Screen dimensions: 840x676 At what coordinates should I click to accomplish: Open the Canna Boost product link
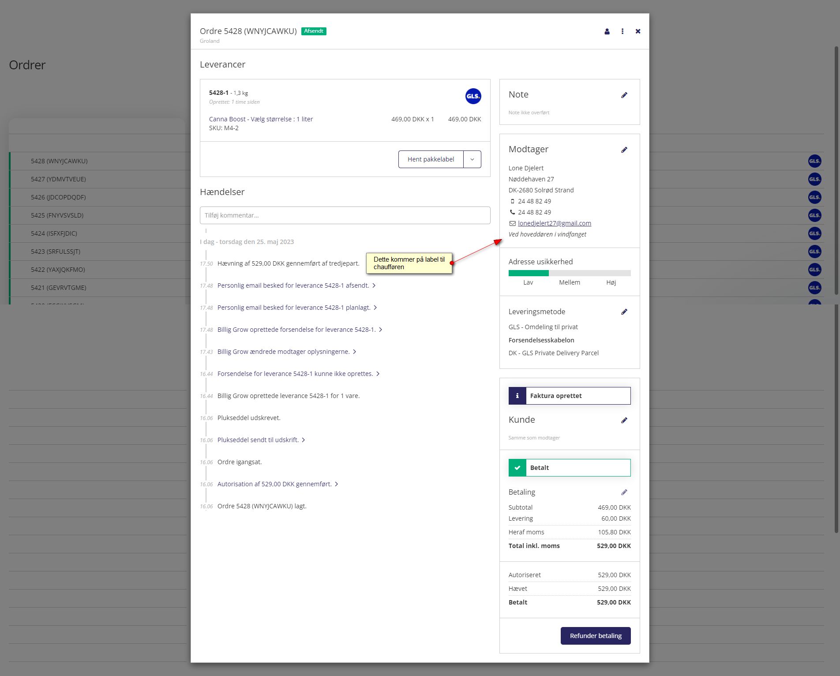[261, 119]
